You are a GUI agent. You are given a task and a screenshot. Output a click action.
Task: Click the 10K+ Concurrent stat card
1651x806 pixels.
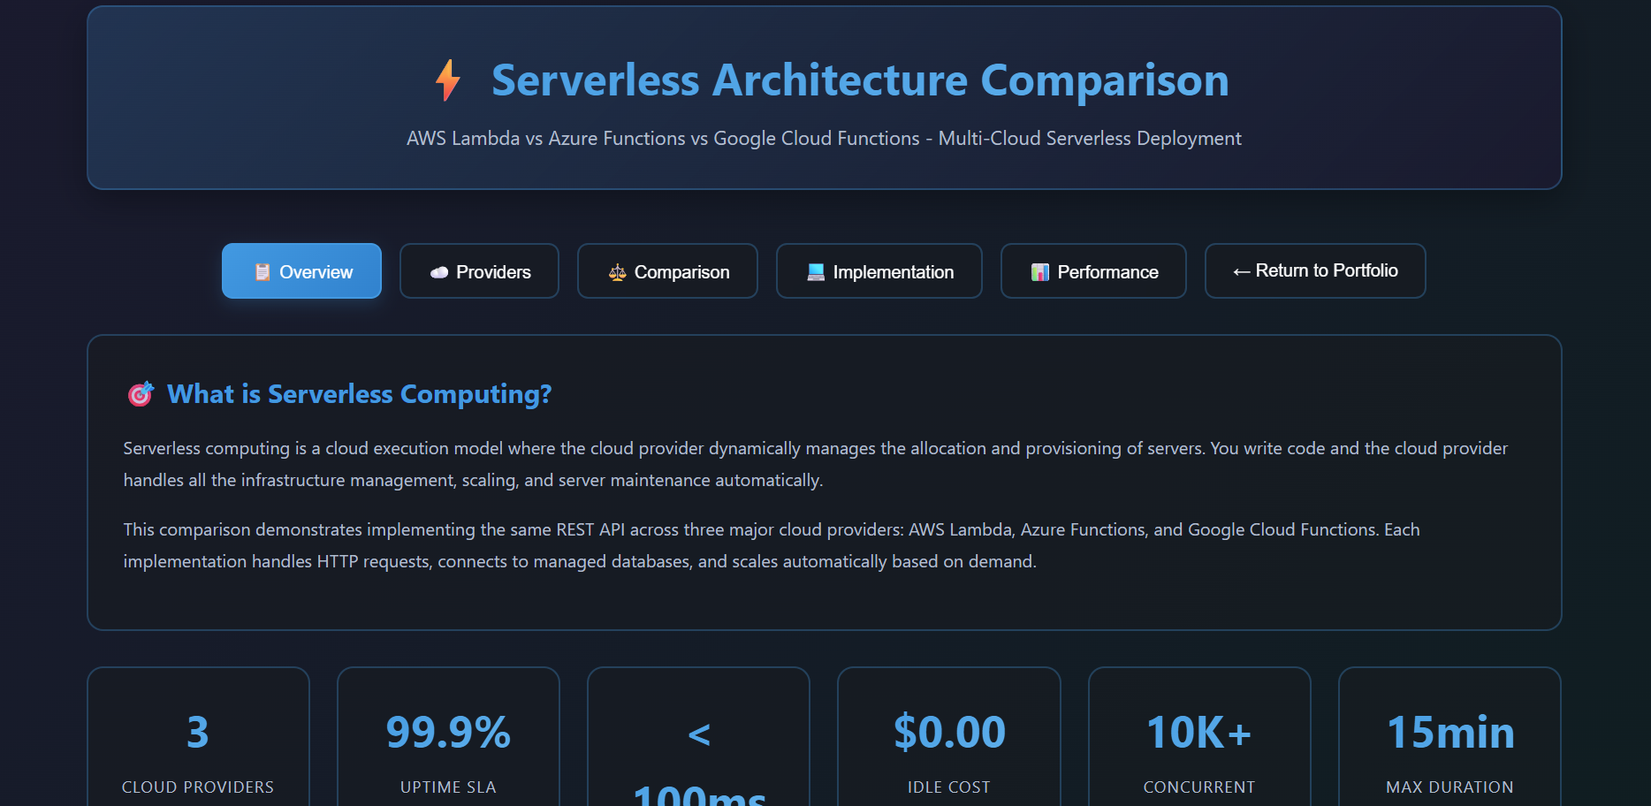point(1199,742)
